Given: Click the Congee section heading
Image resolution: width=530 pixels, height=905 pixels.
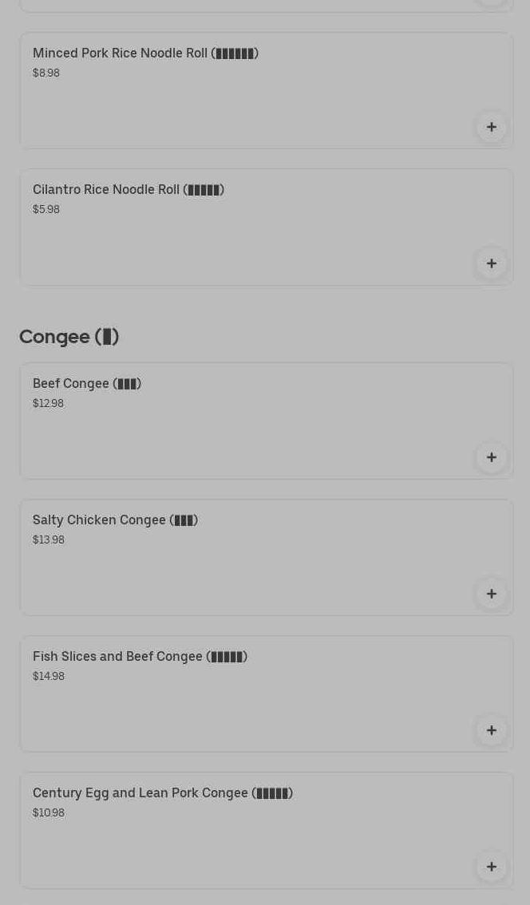Looking at the screenshot, I should [69, 337].
